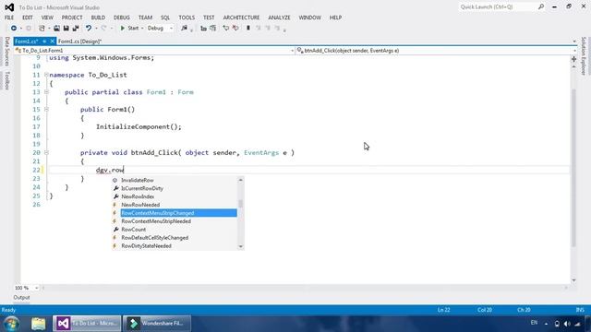591x332 pixels.
Task: Open the FILE menu
Action: [9, 18]
